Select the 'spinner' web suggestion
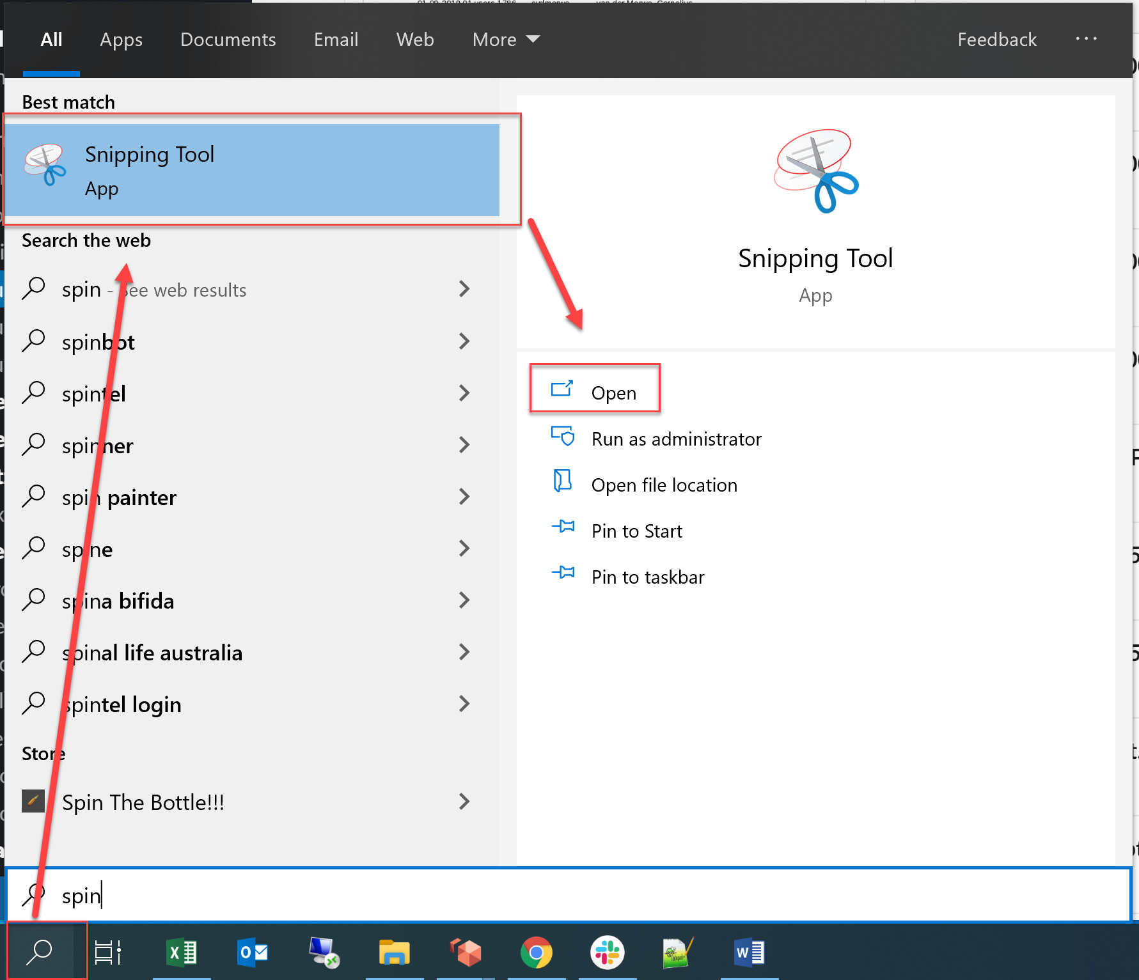Viewport: 1139px width, 980px height. coord(252,444)
